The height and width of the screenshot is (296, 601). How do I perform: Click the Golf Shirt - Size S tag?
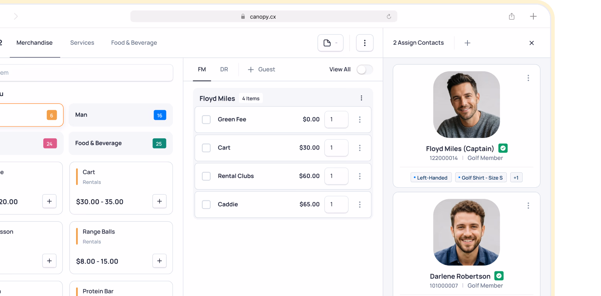coord(481,178)
